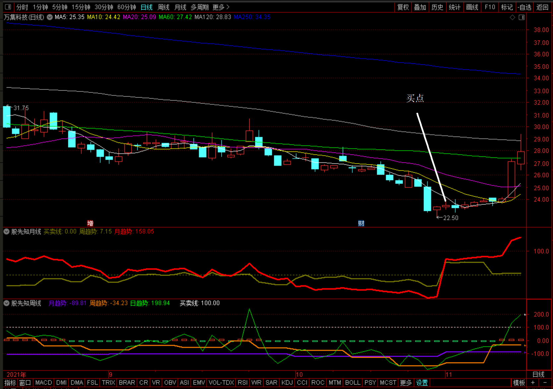Select the MTM indicator tab
The height and width of the screenshot is (389, 553).
tap(335, 383)
